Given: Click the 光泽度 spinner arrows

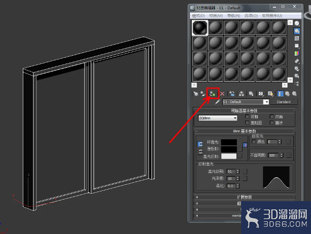Looking at the screenshot, I should [x=238, y=179].
